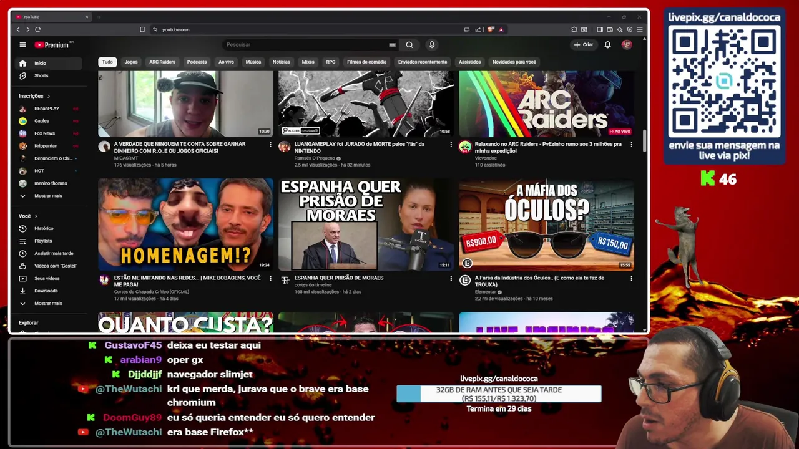
Task: Open Shorts in sidebar
Action: click(x=48, y=75)
